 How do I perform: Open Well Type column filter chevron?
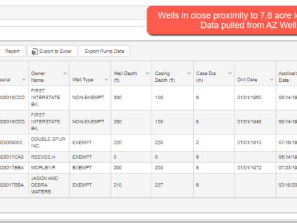pyautogui.click(x=106, y=80)
